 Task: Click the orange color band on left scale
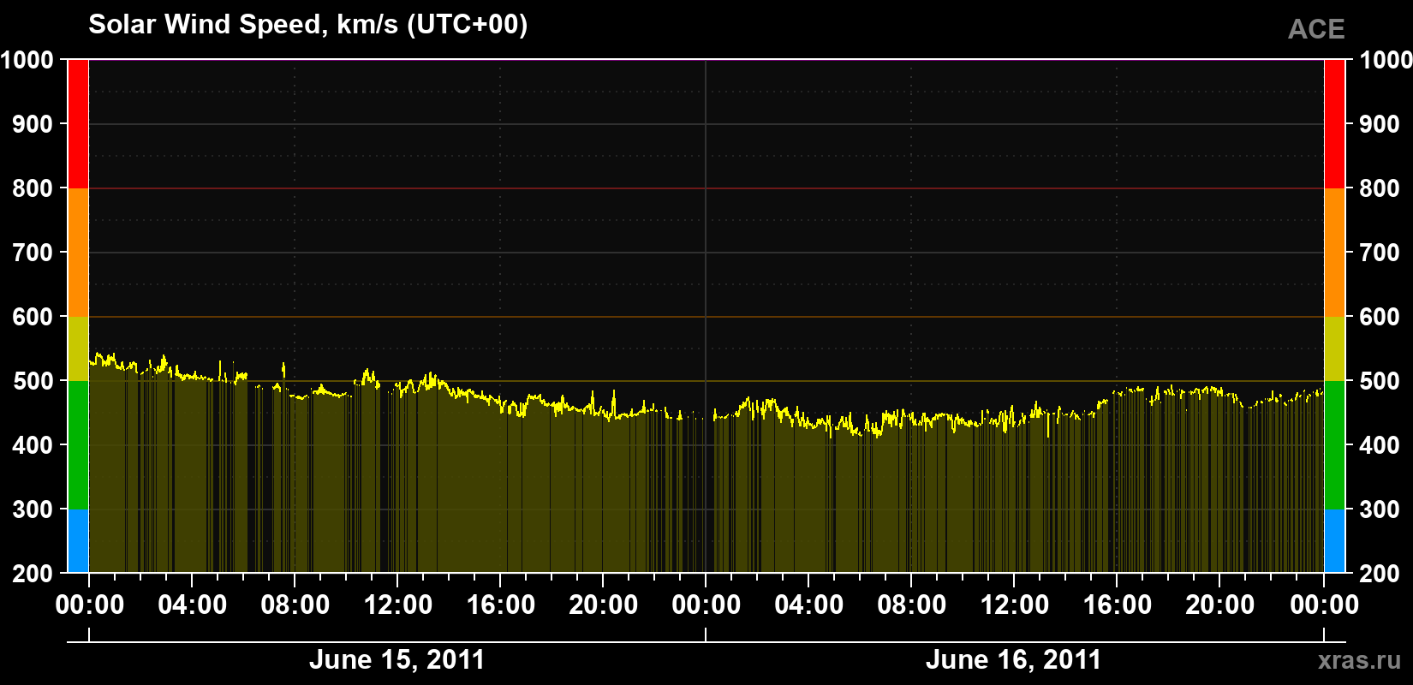coord(78,253)
